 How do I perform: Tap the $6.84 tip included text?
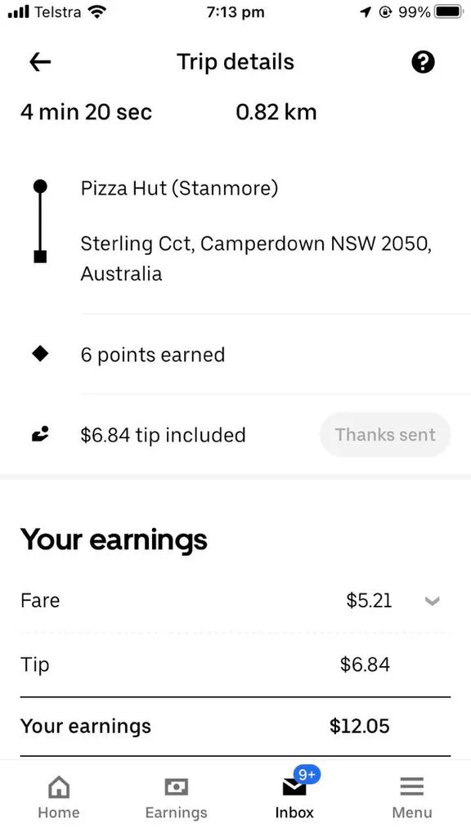[163, 435]
